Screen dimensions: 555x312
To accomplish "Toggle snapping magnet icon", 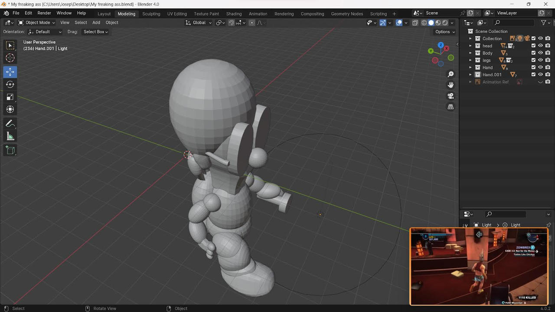I will coord(231,23).
